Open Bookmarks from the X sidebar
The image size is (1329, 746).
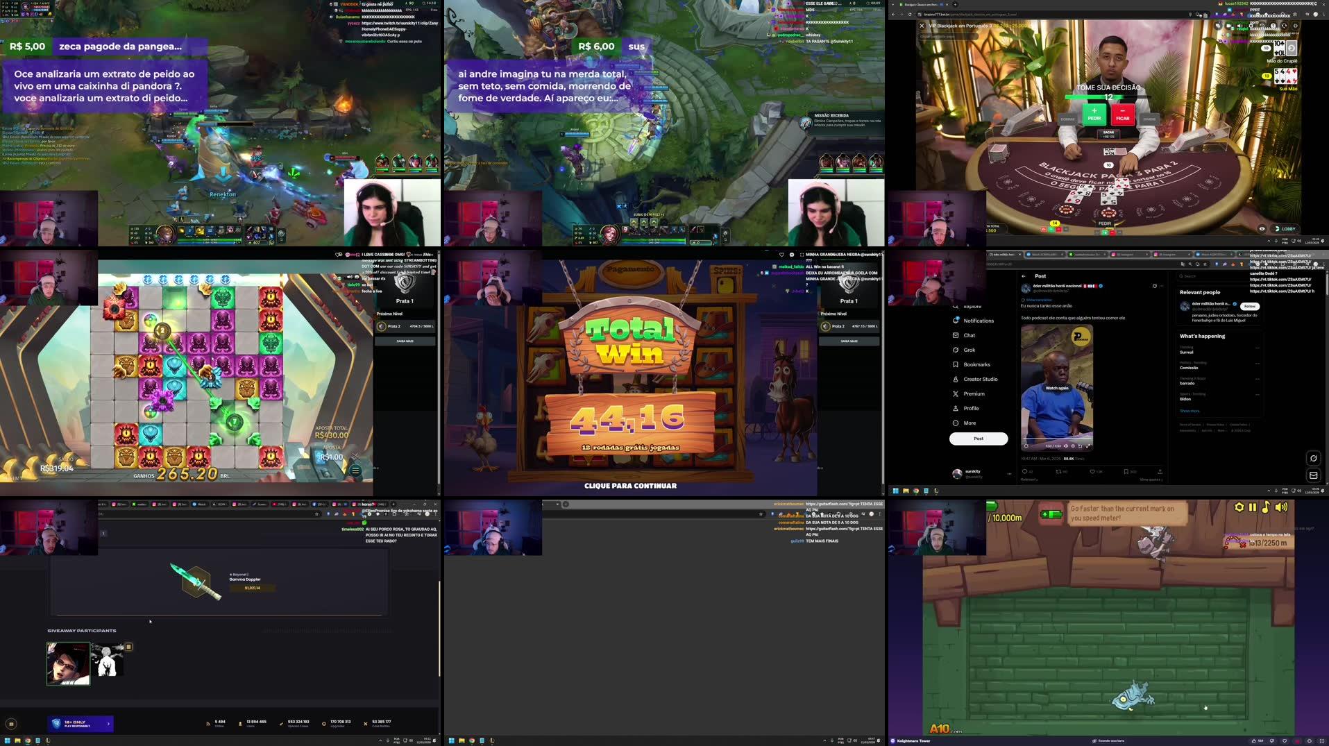pyautogui.click(x=956, y=364)
